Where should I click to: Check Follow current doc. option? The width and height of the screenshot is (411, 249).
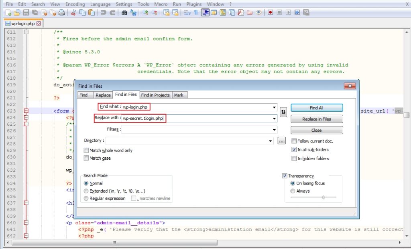[294, 141]
